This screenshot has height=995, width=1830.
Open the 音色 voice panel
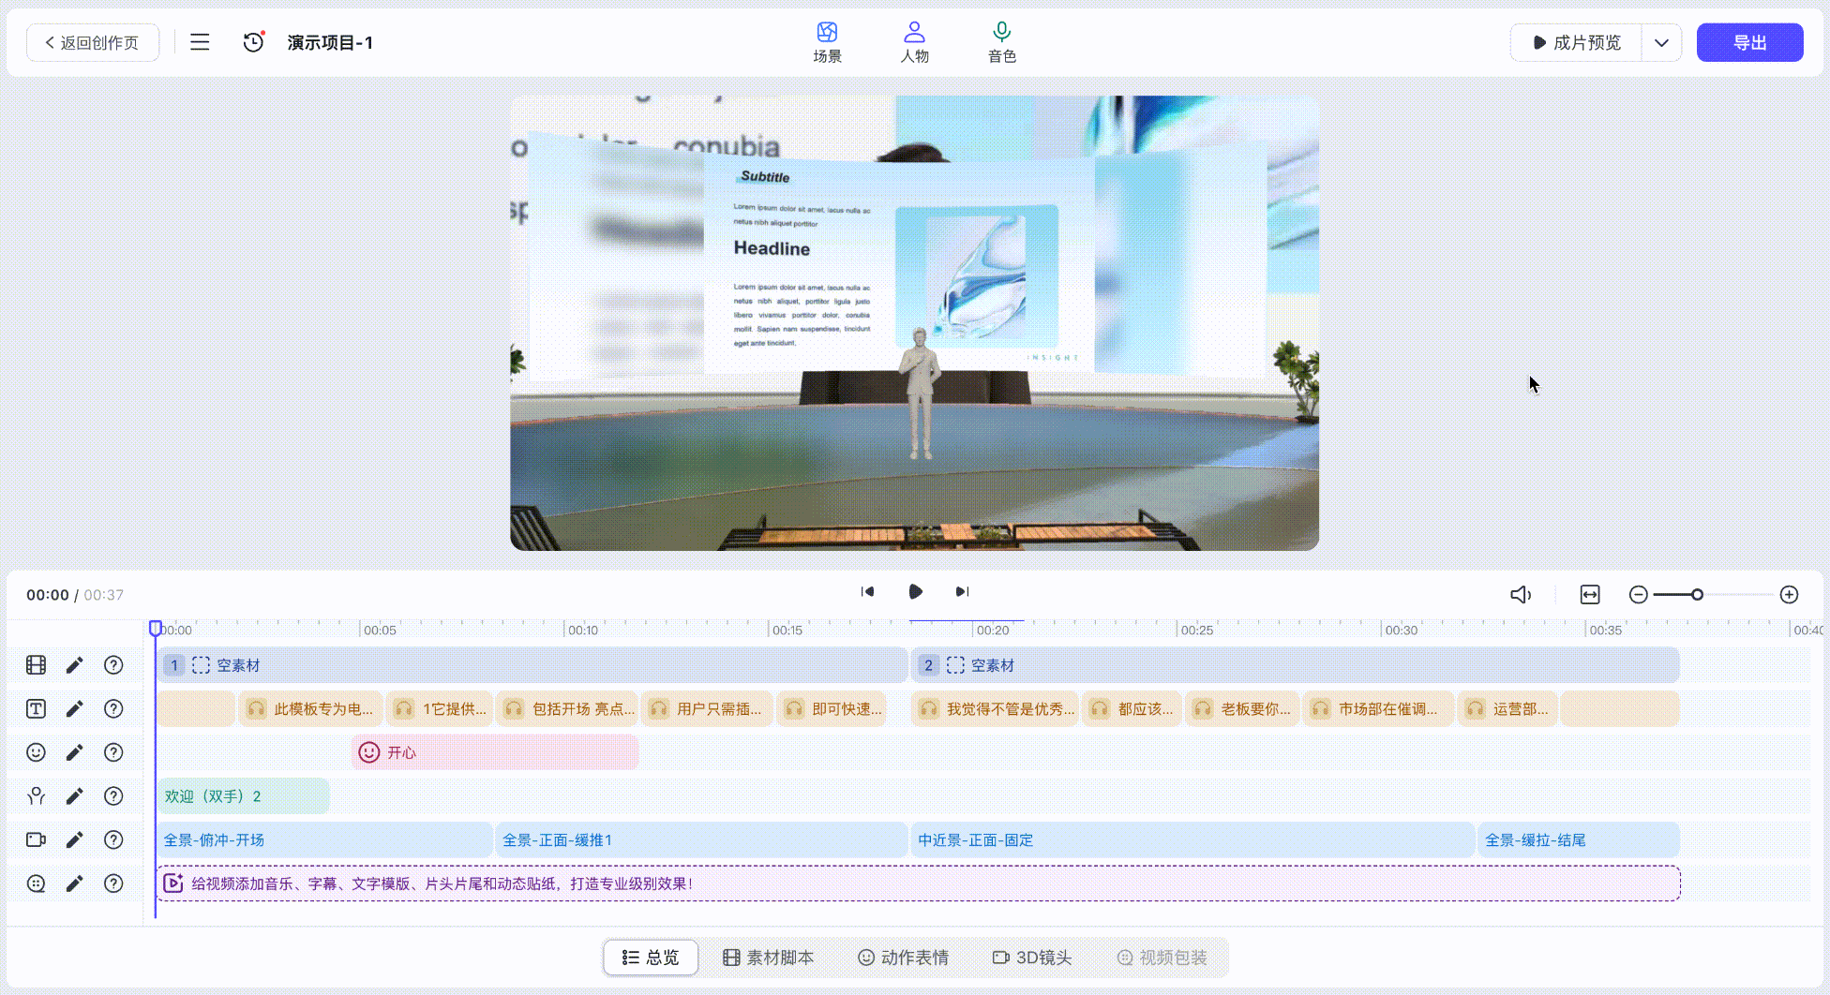[x=1001, y=43]
